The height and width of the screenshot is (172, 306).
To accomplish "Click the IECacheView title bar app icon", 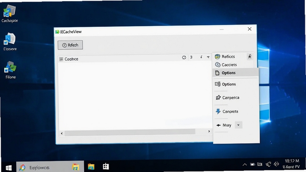I will (x=57, y=32).
